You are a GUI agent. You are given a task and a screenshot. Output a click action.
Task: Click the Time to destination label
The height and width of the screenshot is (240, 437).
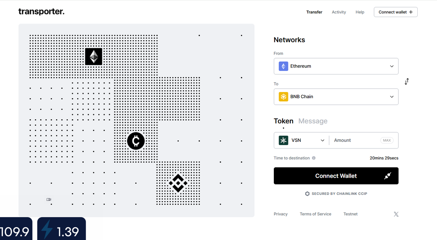point(292,158)
